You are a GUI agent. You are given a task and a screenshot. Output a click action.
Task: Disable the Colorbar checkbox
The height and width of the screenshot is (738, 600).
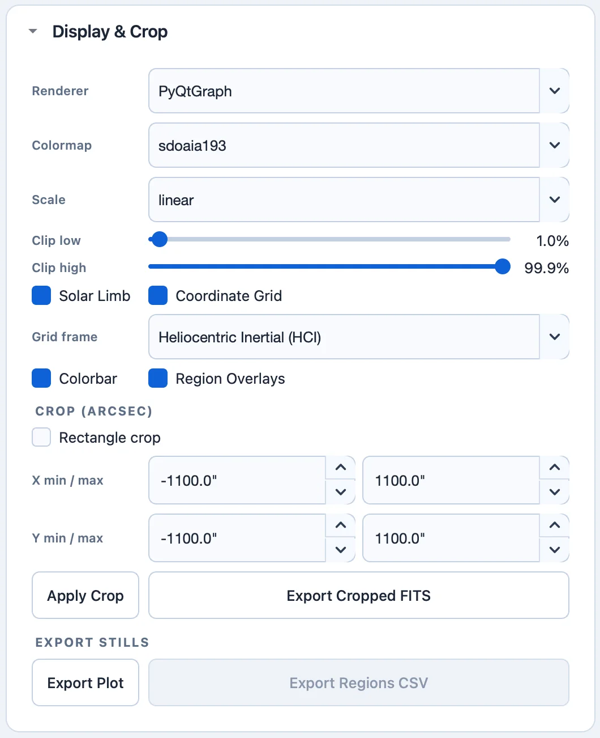tap(41, 379)
